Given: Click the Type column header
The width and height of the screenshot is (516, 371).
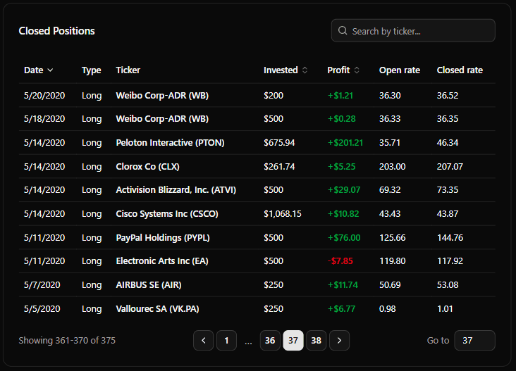Looking at the screenshot, I should 92,70.
